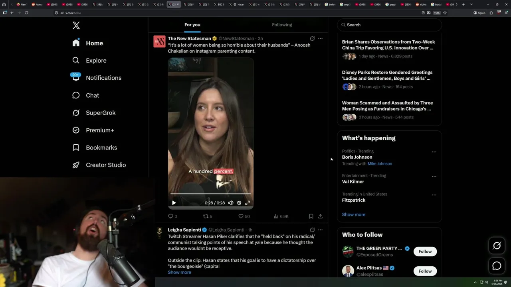The height and width of the screenshot is (287, 511).
Task: Switch to the r/Live browser tab
Action: coord(422,4)
